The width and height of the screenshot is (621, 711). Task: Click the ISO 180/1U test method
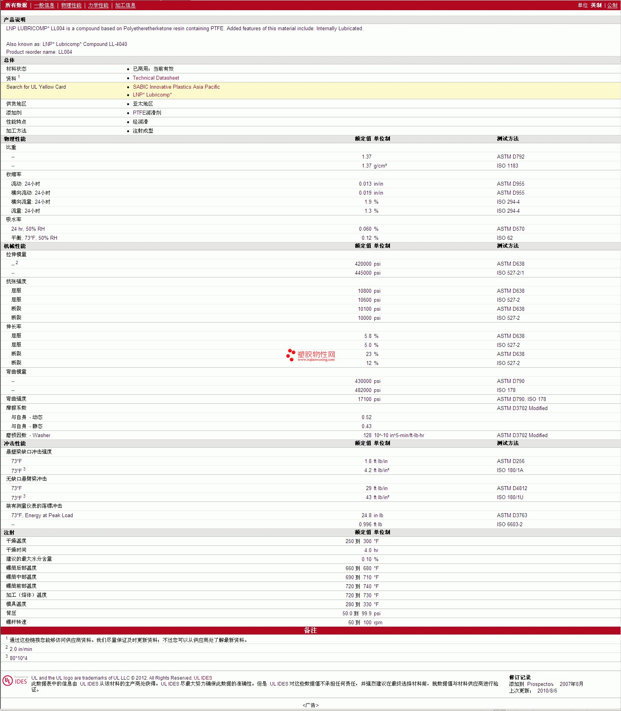tap(510, 498)
